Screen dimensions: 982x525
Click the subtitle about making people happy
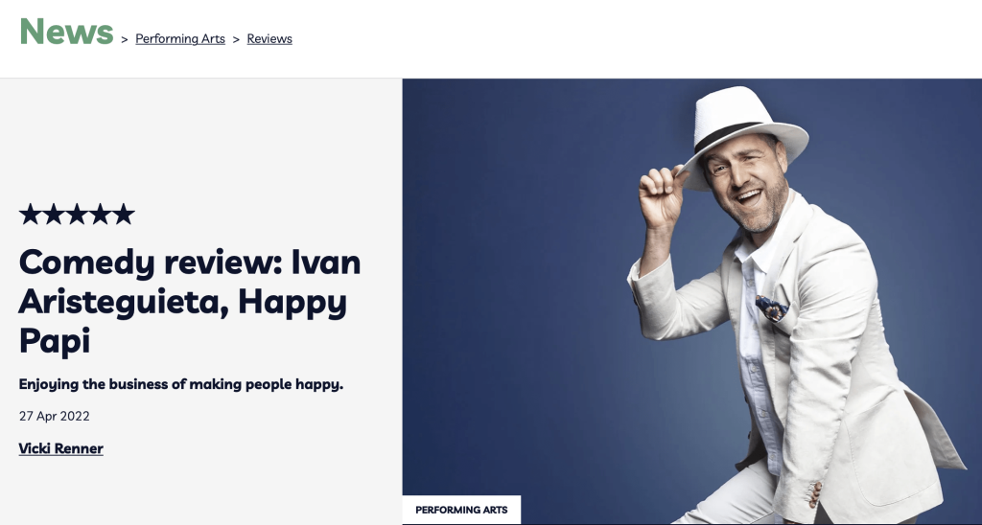point(181,384)
